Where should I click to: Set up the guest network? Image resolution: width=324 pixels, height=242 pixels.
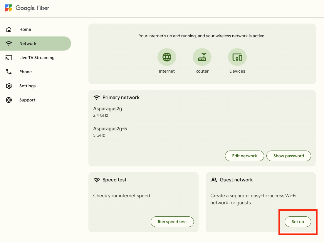tap(298, 222)
